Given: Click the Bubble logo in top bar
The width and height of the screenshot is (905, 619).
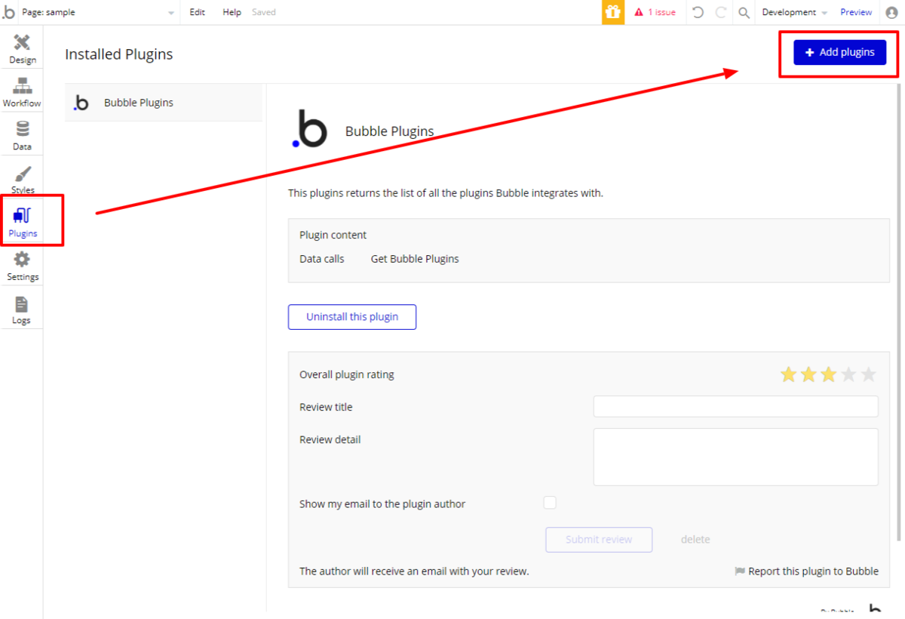Looking at the screenshot, I should 8,12.
